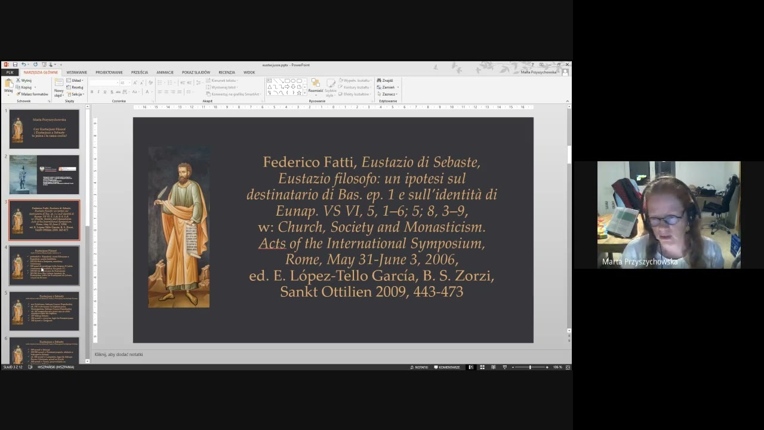Toggle text shadow formatting
This screenshot has width=764, height=430.
[x=112, y=92]
